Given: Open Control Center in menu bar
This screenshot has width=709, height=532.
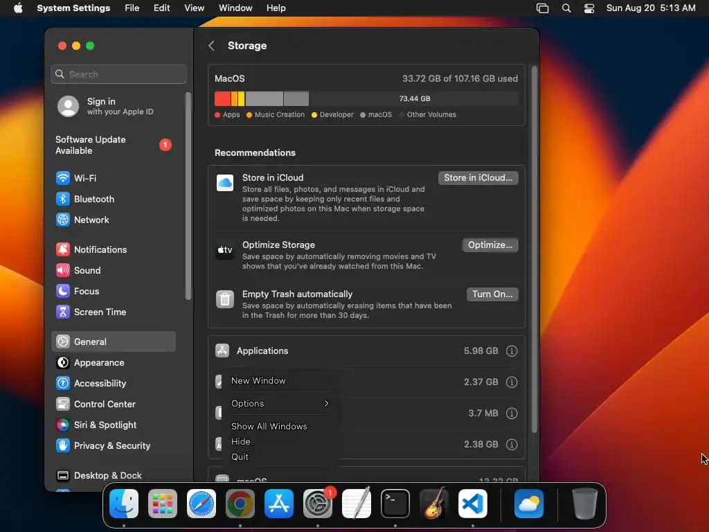Looking at the screenshot, I should point(589,8).
